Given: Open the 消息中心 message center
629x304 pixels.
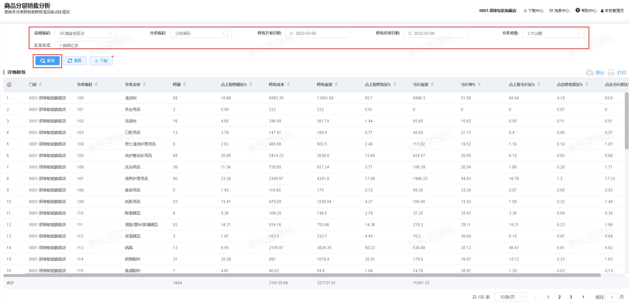Looking at the screenshot, I should [559, 10].
